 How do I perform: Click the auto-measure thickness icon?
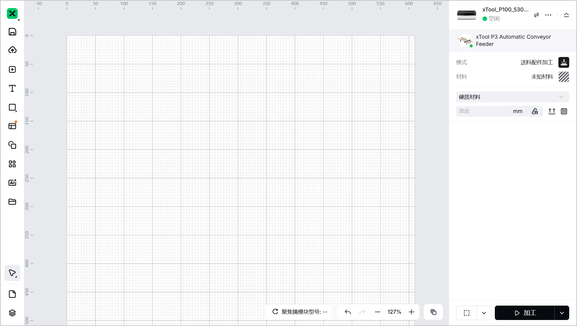535,111
